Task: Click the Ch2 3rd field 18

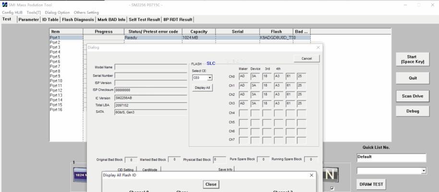Action: pyautogui.click(x=267, y=95)
